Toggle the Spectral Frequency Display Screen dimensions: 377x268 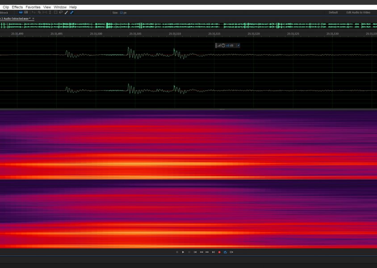click(20, 13)
